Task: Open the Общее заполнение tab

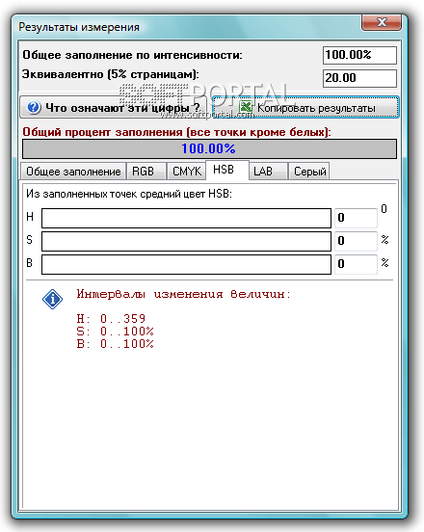Action: pos(73,172)
